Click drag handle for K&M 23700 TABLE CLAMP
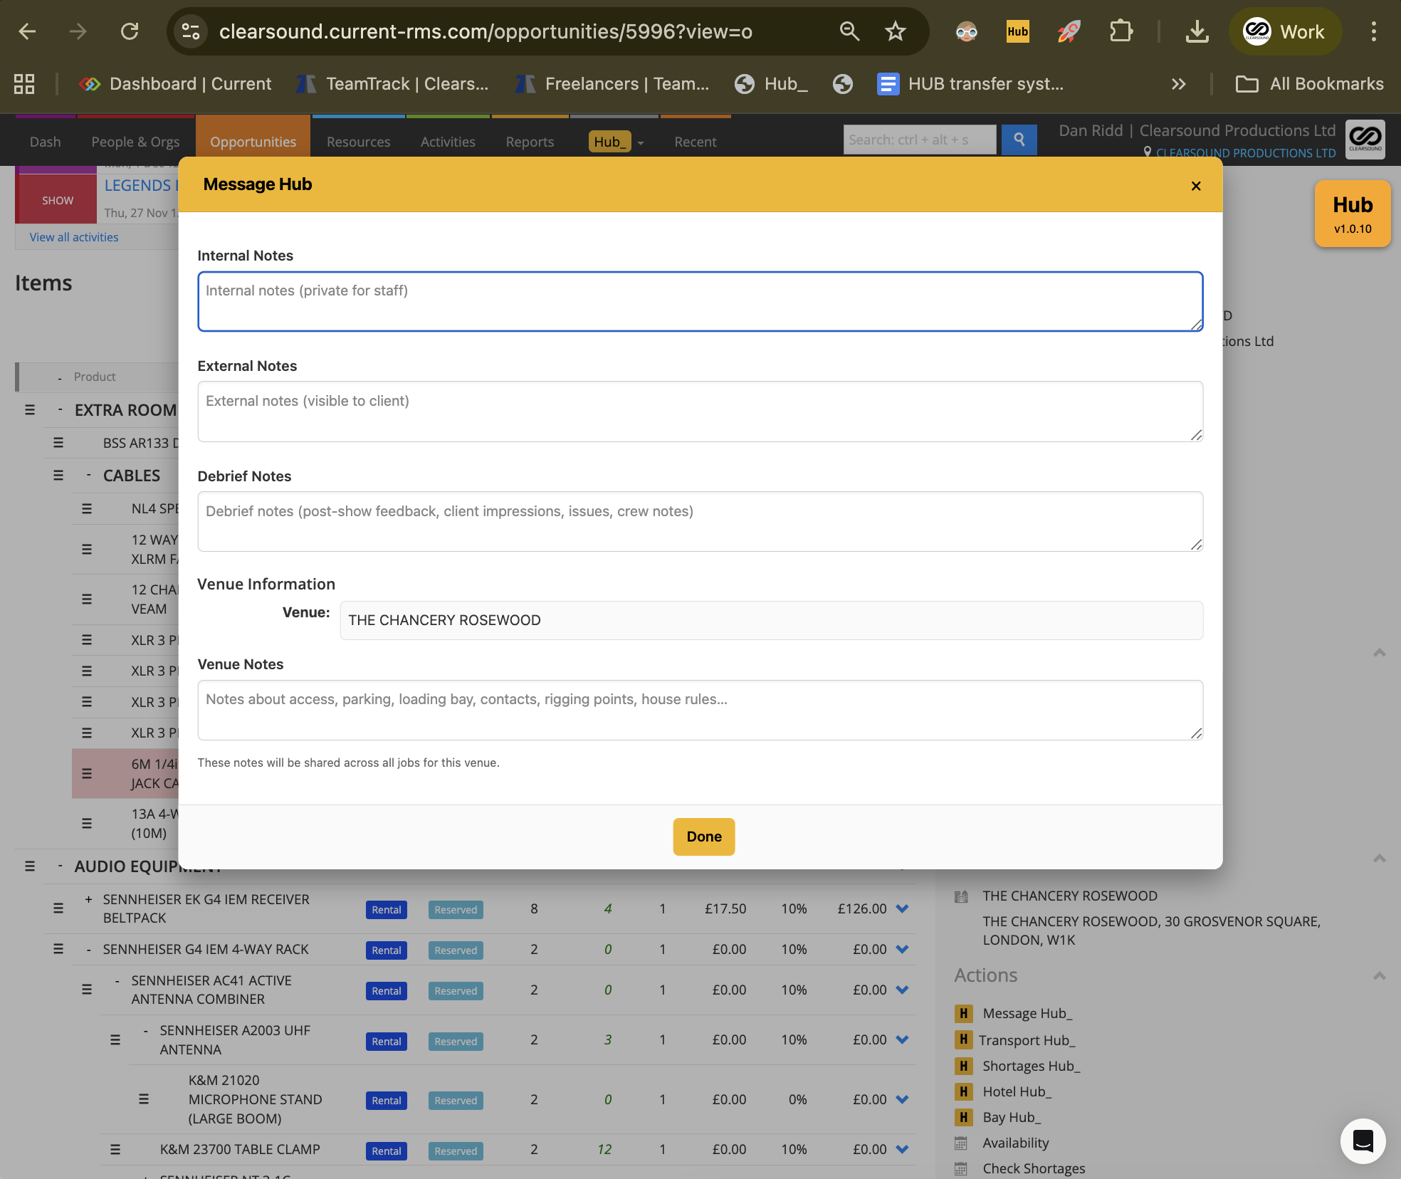 pos(115,1149)
